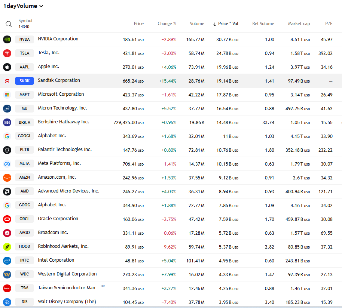Open the 1dayVolume screener dropdown
The width and height of the screenshot is (342, 308).
[x=23, y=6]
